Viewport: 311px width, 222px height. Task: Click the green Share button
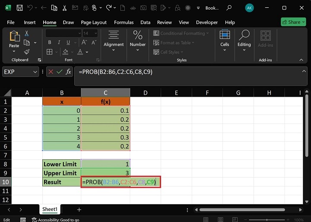click(293, 22)
